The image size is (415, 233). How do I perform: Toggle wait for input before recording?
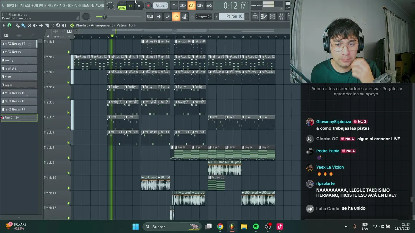[183, 6]
